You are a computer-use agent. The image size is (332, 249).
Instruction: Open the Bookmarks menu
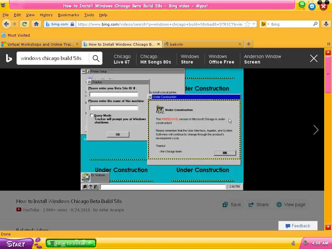(x=68, y=15)
